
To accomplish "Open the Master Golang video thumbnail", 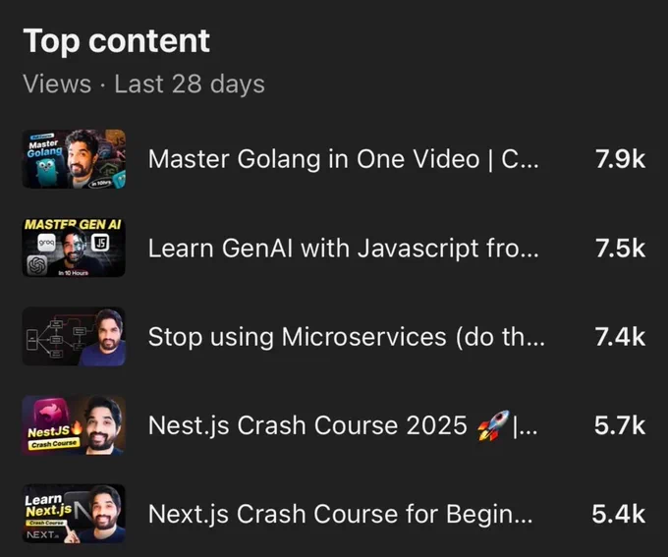I will click(x=74, y=159).
